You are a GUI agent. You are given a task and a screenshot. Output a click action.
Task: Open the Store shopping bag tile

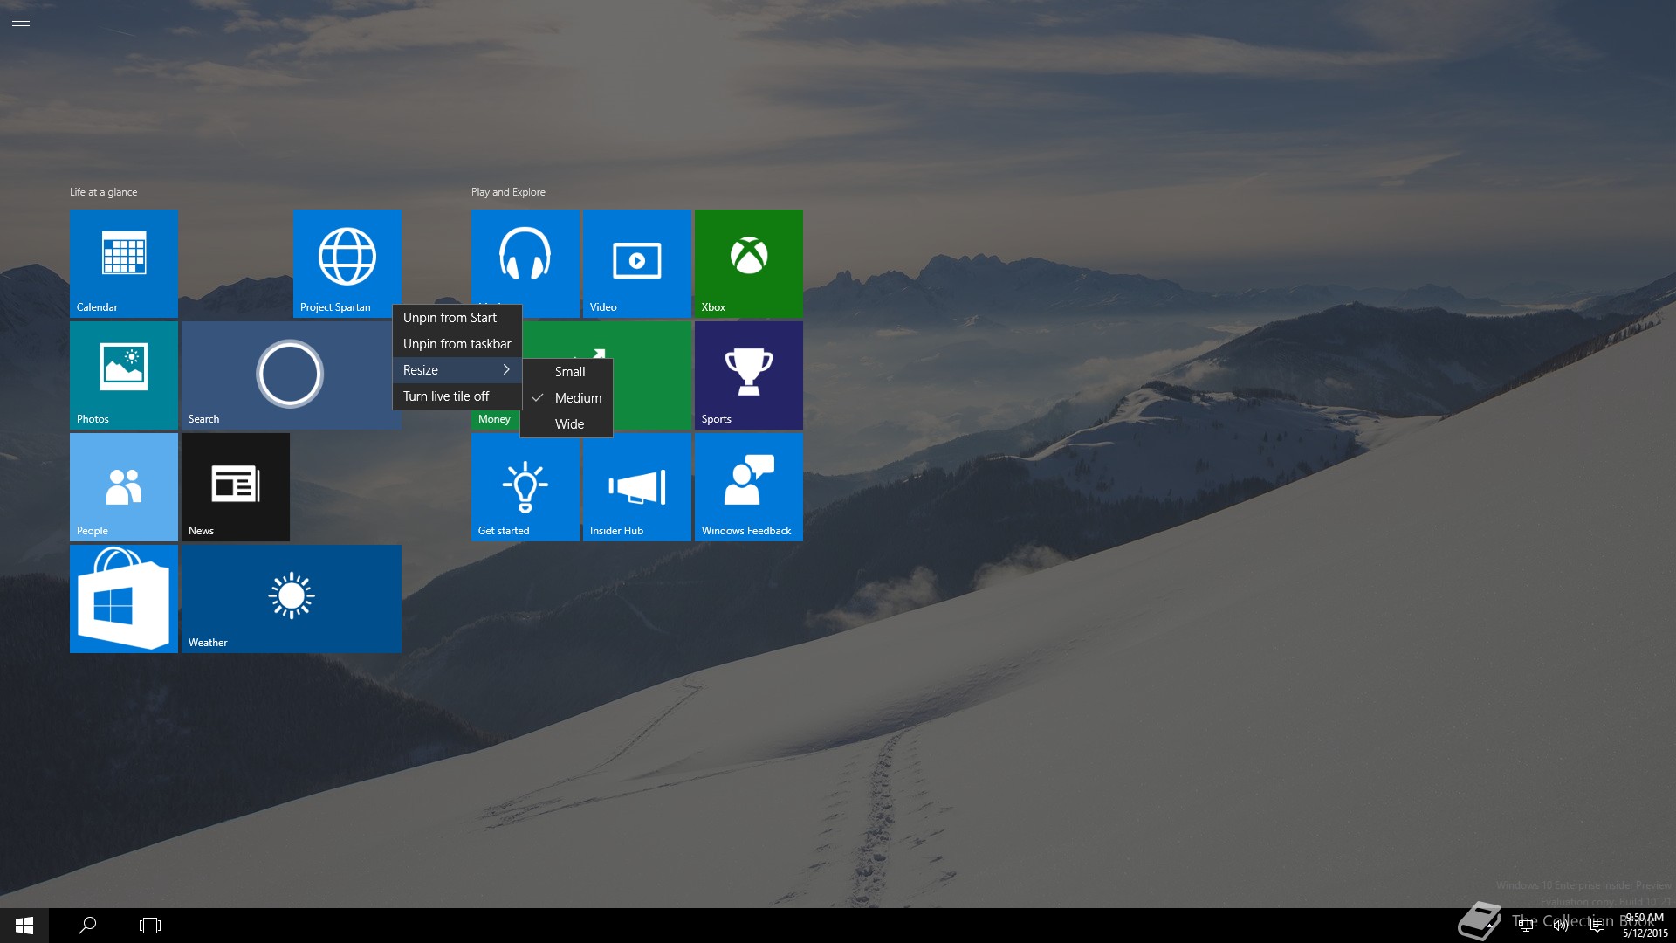[x=124, y=598]
